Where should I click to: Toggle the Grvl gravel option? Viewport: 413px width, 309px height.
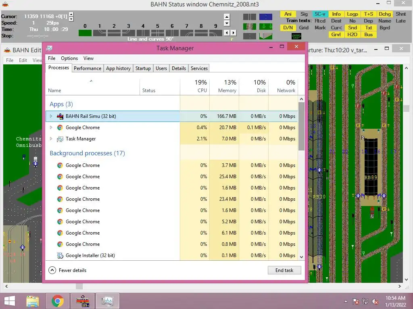coord(336,35)
